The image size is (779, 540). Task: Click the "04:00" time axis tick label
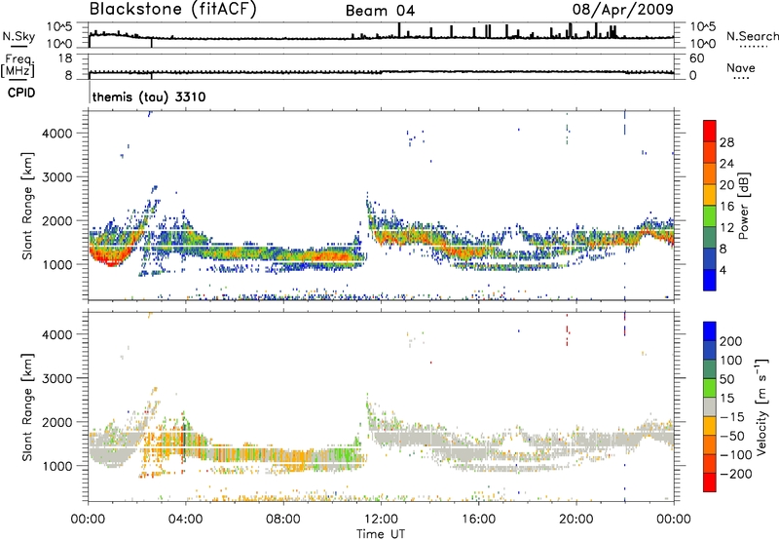(186, 520)
